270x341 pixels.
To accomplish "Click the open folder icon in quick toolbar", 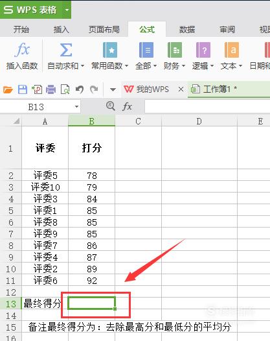I will (8, 89).
